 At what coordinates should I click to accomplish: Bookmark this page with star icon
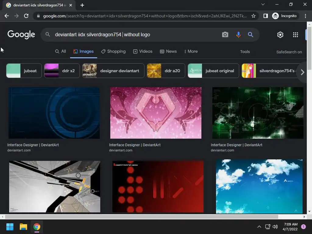[x=253, y=16]
